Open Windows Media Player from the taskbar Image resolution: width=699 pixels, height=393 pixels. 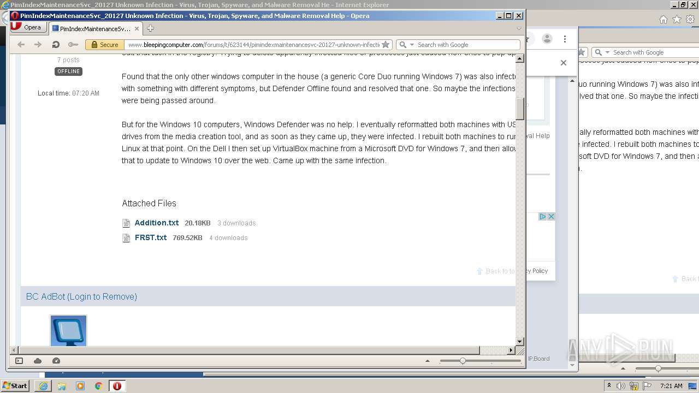click(80, 386)
